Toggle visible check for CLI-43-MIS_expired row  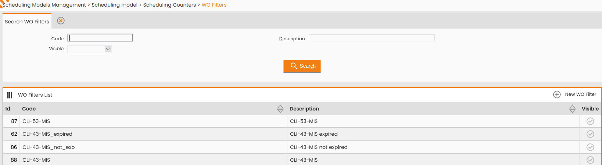(x=590, y=134)
